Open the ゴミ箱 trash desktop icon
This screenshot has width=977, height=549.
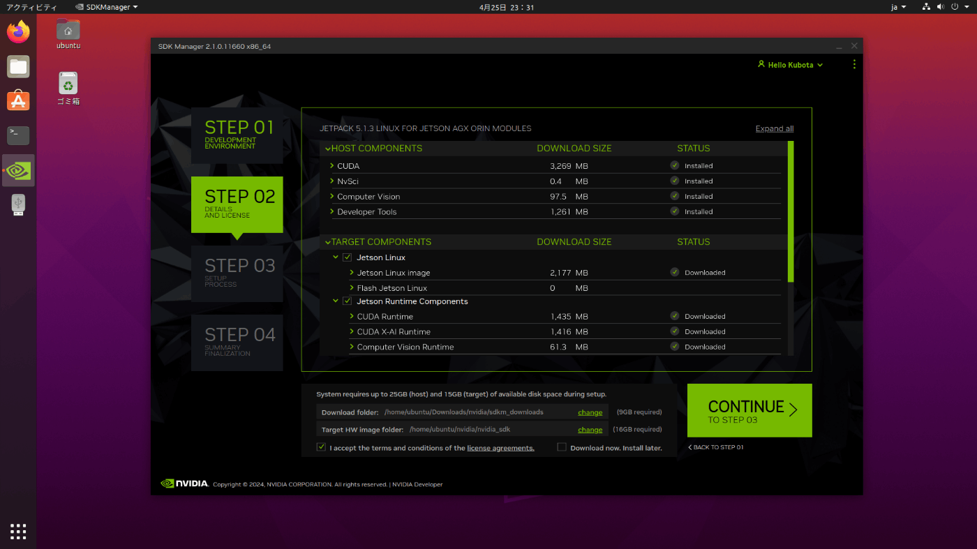(x=68, y=89)
